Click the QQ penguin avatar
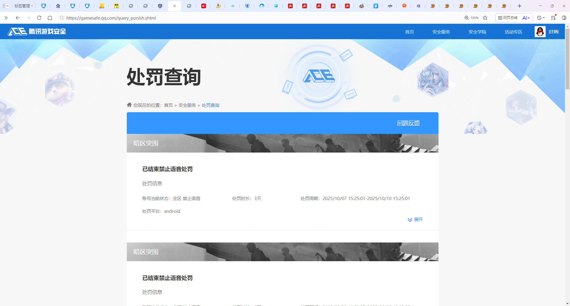570x306 pixels. (x=540, y=31)
